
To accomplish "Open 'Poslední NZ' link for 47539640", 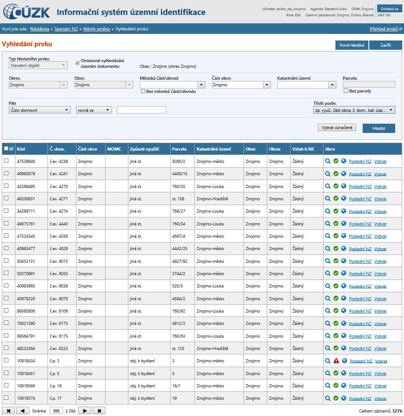I will tap(360, 161).
